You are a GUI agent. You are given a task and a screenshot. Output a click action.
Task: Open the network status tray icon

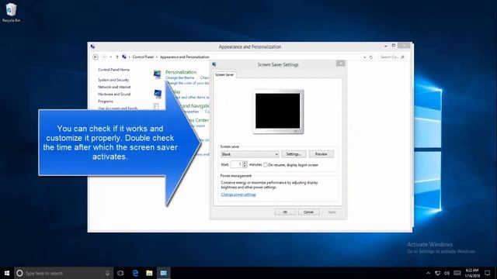437,273
